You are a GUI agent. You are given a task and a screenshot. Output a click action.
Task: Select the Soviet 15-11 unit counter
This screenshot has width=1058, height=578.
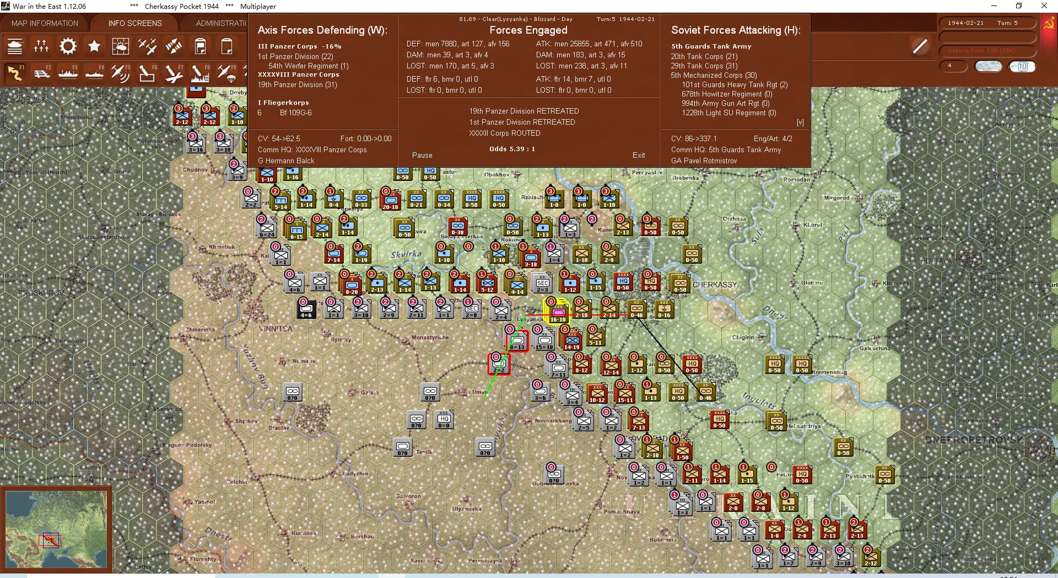point(624,394)
